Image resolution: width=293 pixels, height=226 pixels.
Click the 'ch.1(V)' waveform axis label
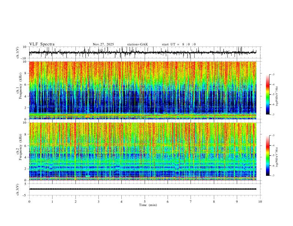coord(18,52)
